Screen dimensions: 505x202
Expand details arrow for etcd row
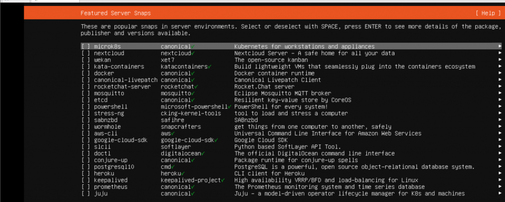(500, 100)
